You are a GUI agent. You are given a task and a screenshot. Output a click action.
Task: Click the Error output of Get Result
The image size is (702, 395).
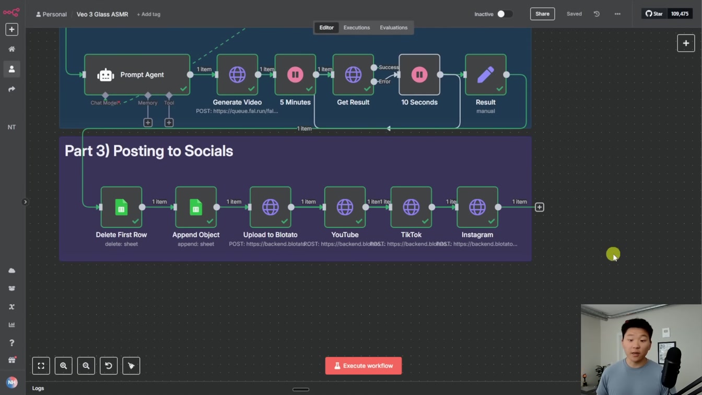pos(374,82)
